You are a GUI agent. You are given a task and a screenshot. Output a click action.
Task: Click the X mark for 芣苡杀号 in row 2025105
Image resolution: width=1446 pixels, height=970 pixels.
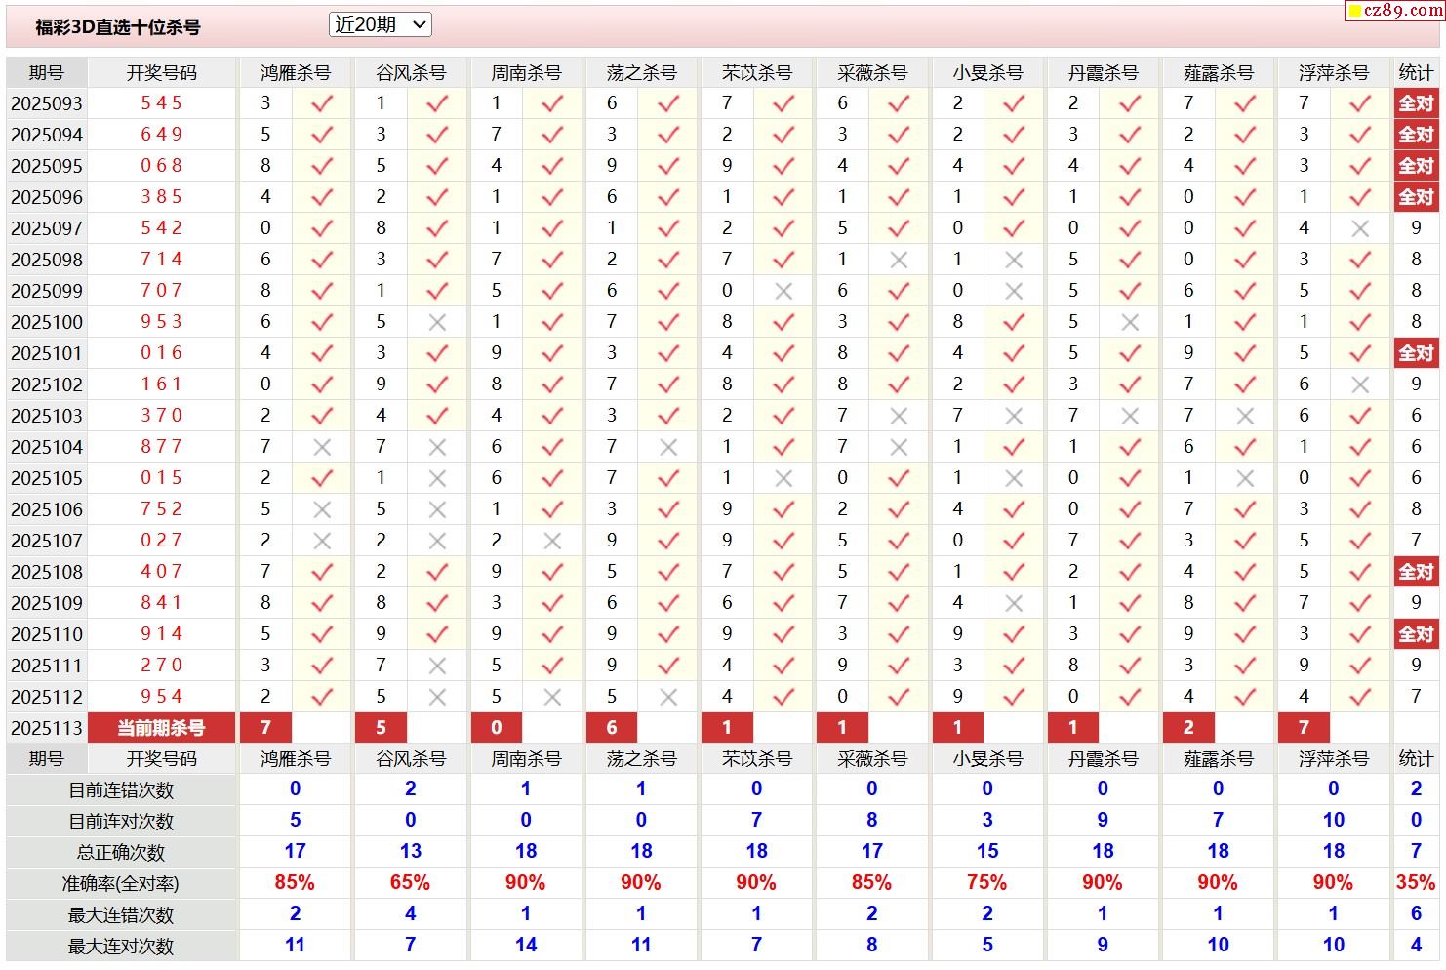coord(783,478)
